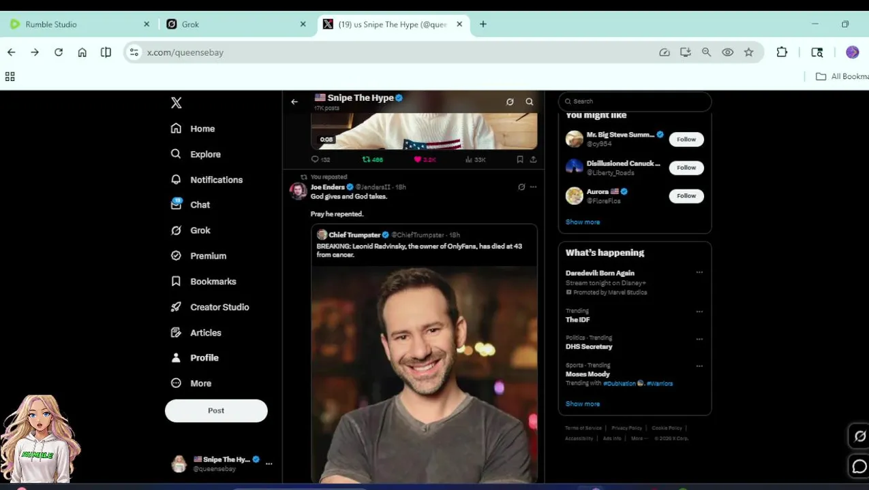Click the Articles icon in the sidebar

(176, 333)
